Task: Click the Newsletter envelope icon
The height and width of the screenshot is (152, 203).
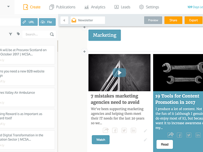Action: [74, 20]
